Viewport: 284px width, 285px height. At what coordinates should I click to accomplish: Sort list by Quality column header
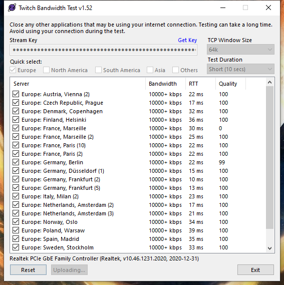(231, 84)
